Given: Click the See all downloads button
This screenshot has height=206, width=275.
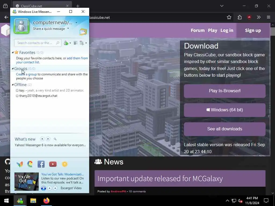Looking at the screenshot, I should tap(225, 129).
